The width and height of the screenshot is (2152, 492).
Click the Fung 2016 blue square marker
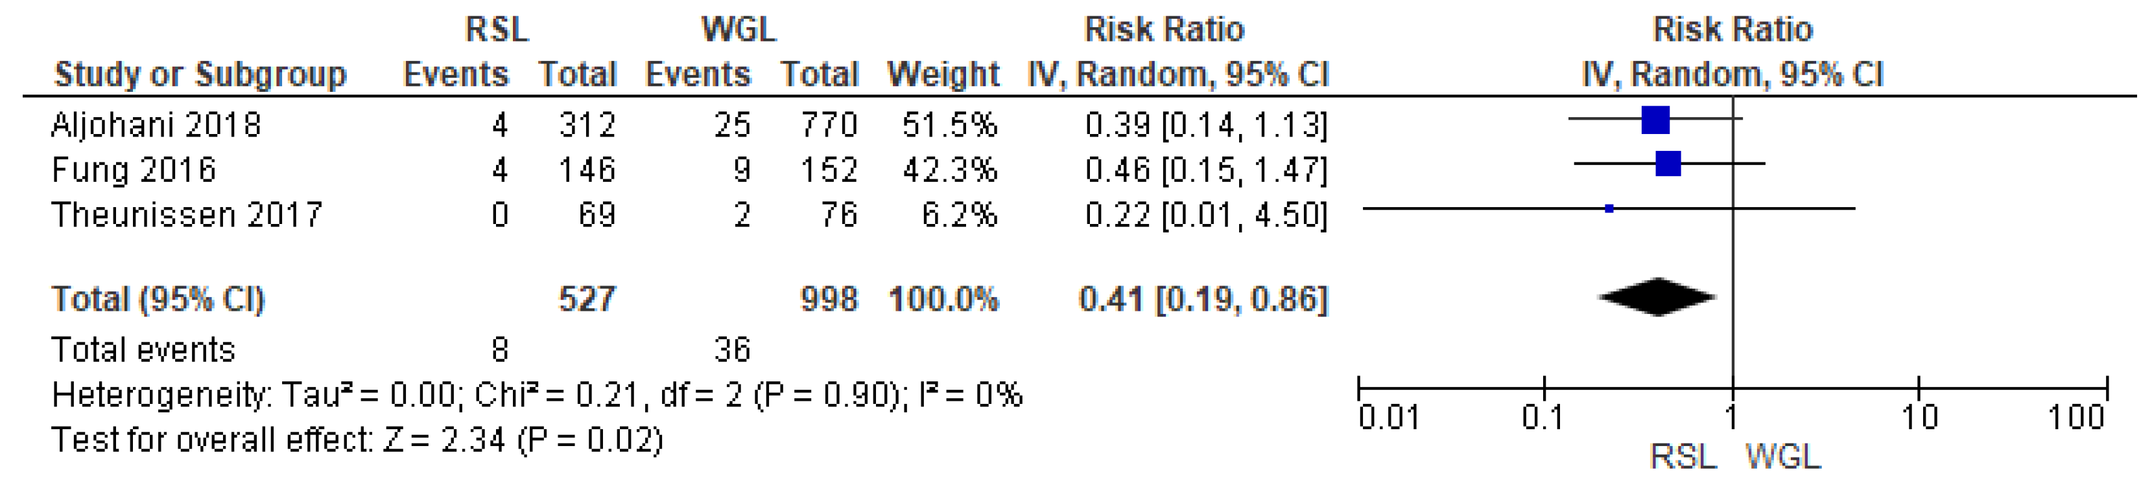[x=1668, y=164]
